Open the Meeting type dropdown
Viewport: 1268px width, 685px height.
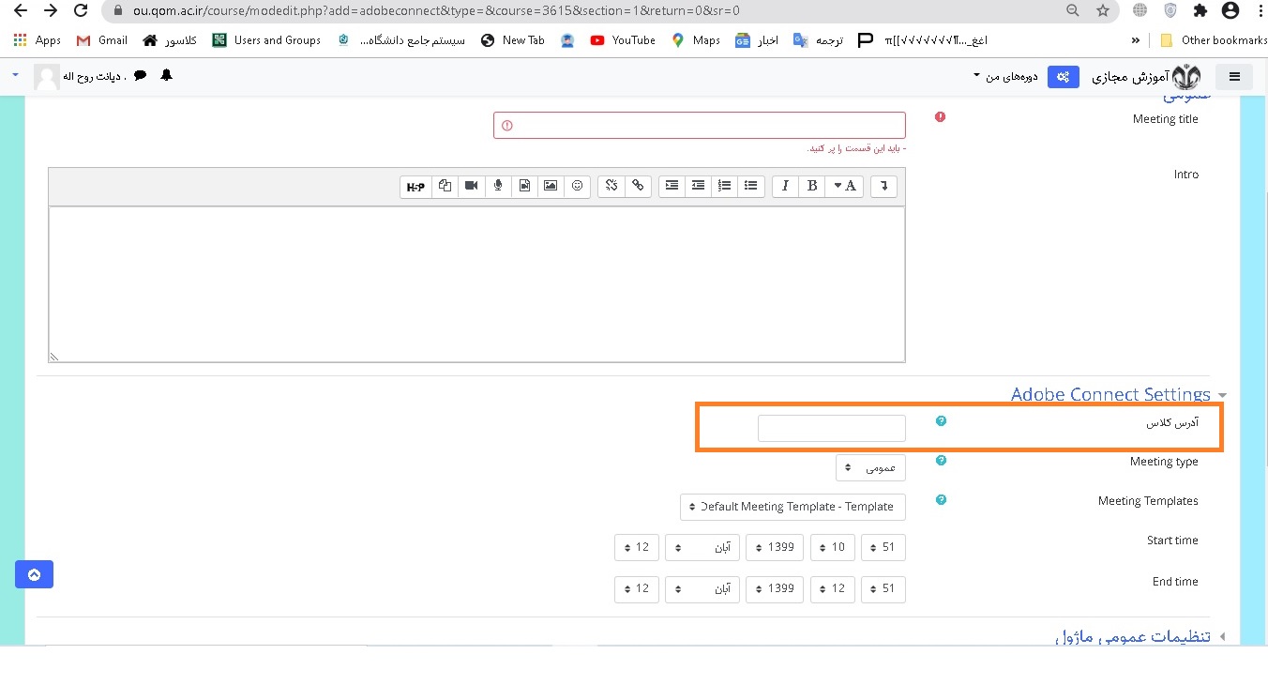870,467
